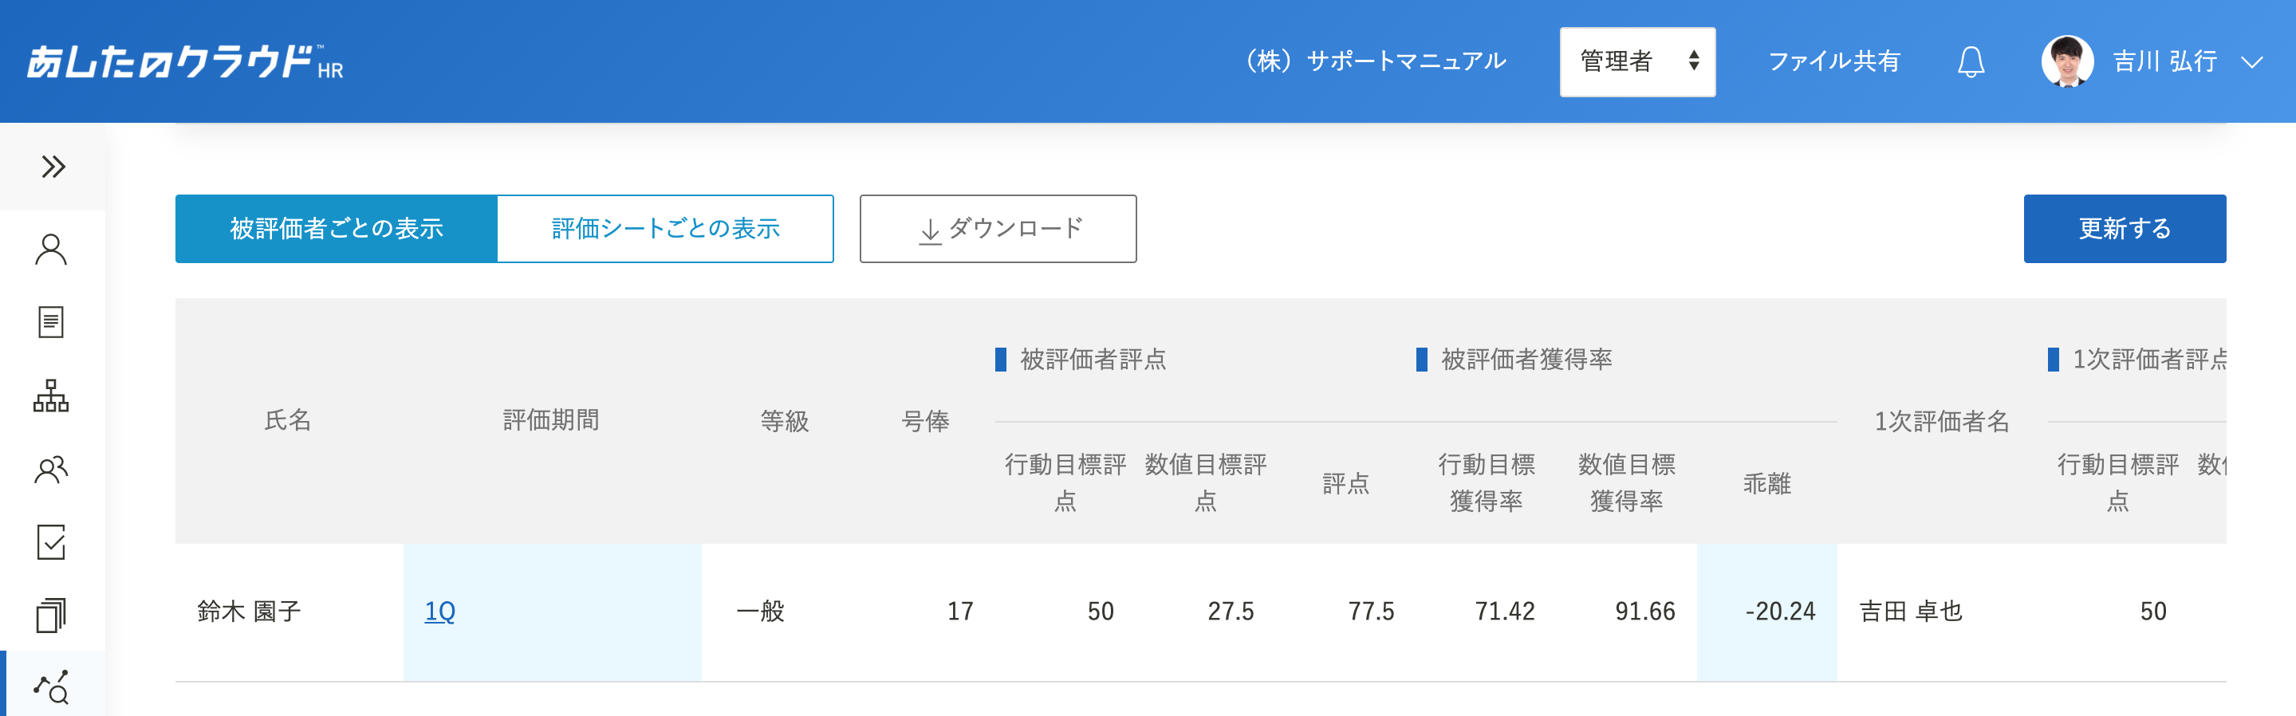Click the 吉川 弘行 profile avatar

pyautogui.click(x=2067, y=61)
